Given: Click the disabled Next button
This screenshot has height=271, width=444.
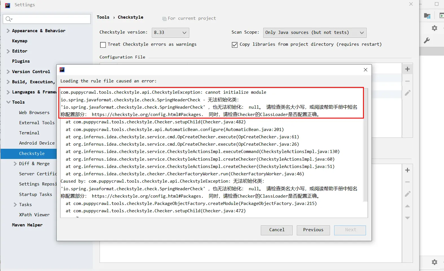Looking at the screenshot, I should [350, 230].
